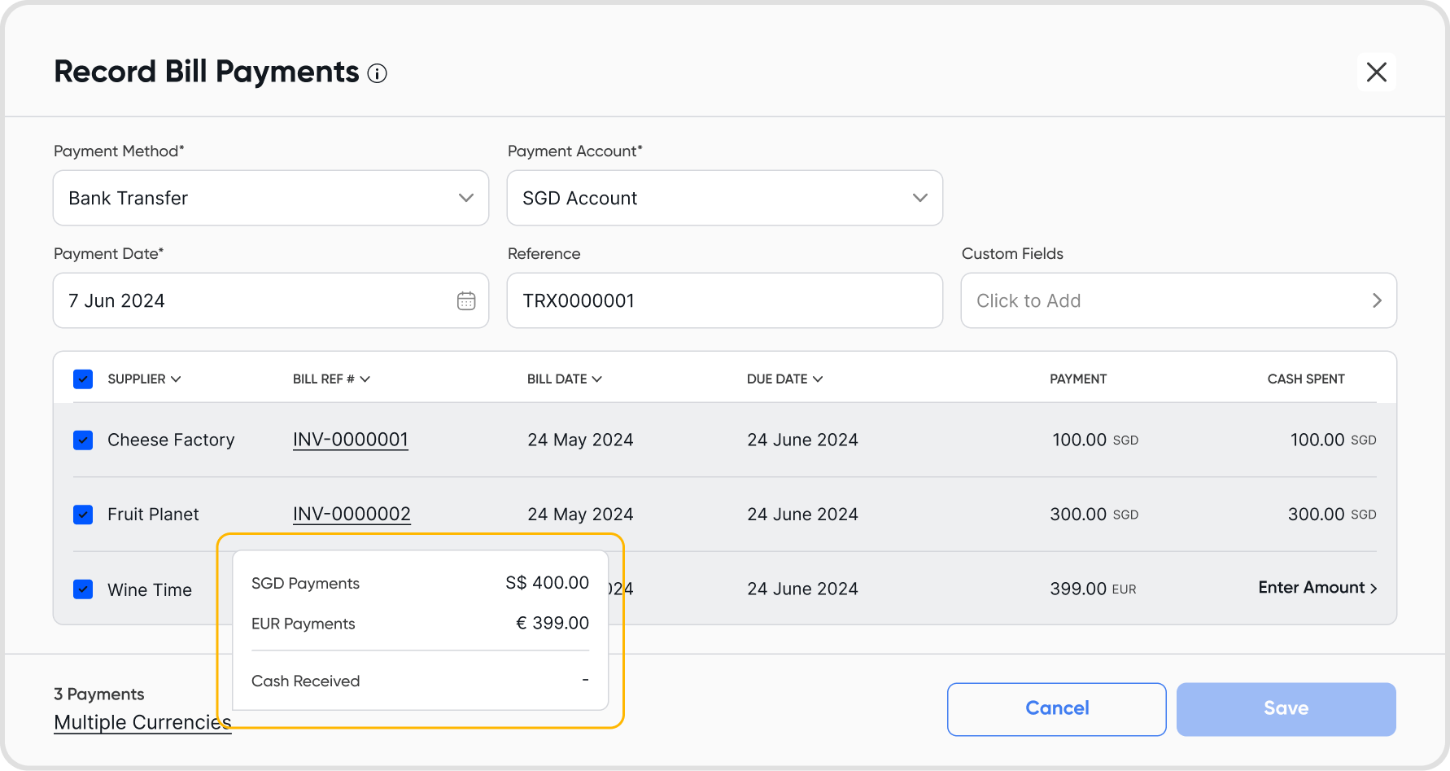Image resolution: width=1450 pixels, height=771 pixels.
Task: Toggle the select-all checkbox in table header
Action: point(83,379)
